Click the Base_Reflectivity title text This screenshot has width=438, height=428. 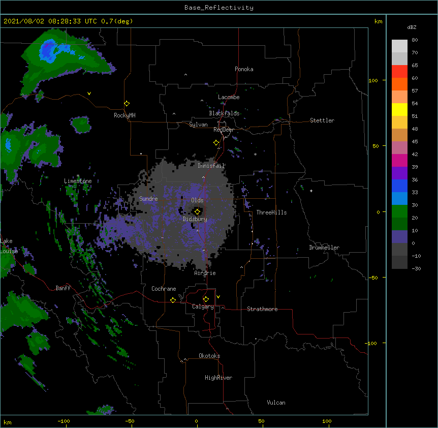tap(219, 8)
